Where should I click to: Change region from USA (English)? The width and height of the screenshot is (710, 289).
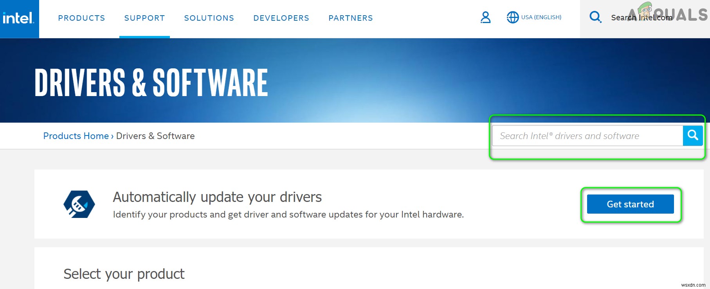[x=541, y=17]
